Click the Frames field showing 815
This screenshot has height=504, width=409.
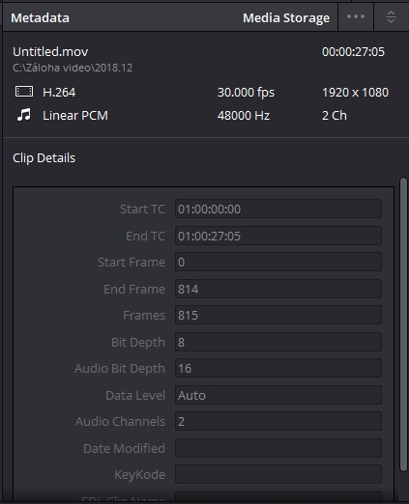pos(278,315)
